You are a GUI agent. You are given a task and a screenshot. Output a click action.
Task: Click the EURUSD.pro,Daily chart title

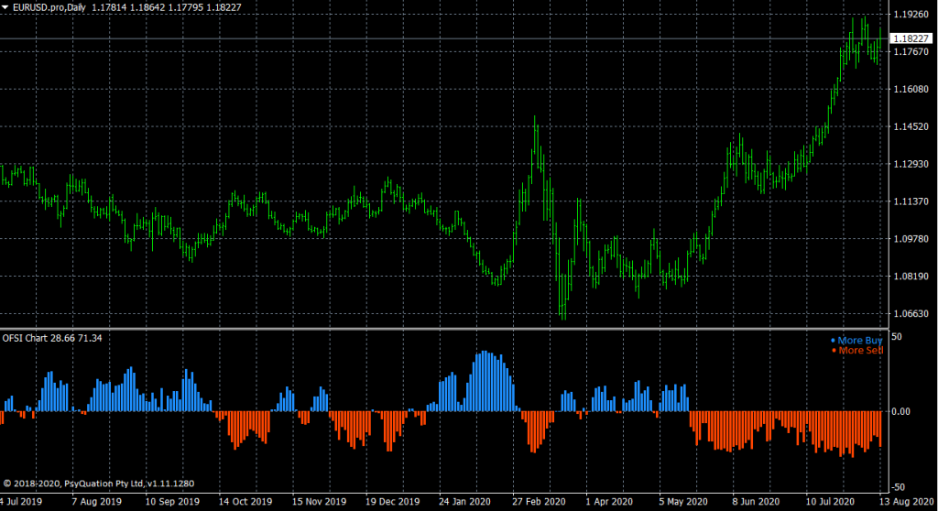pyautogui.click(x=49, y=7)
